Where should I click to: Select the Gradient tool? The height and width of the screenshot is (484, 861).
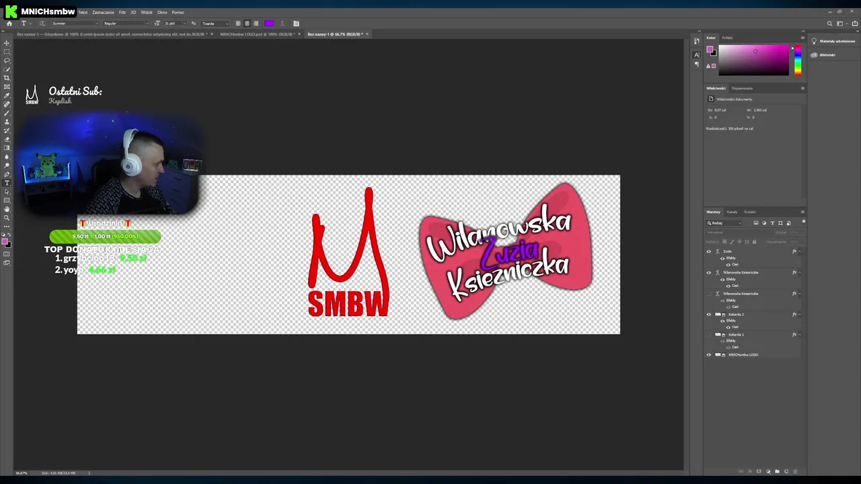(7, 148)
